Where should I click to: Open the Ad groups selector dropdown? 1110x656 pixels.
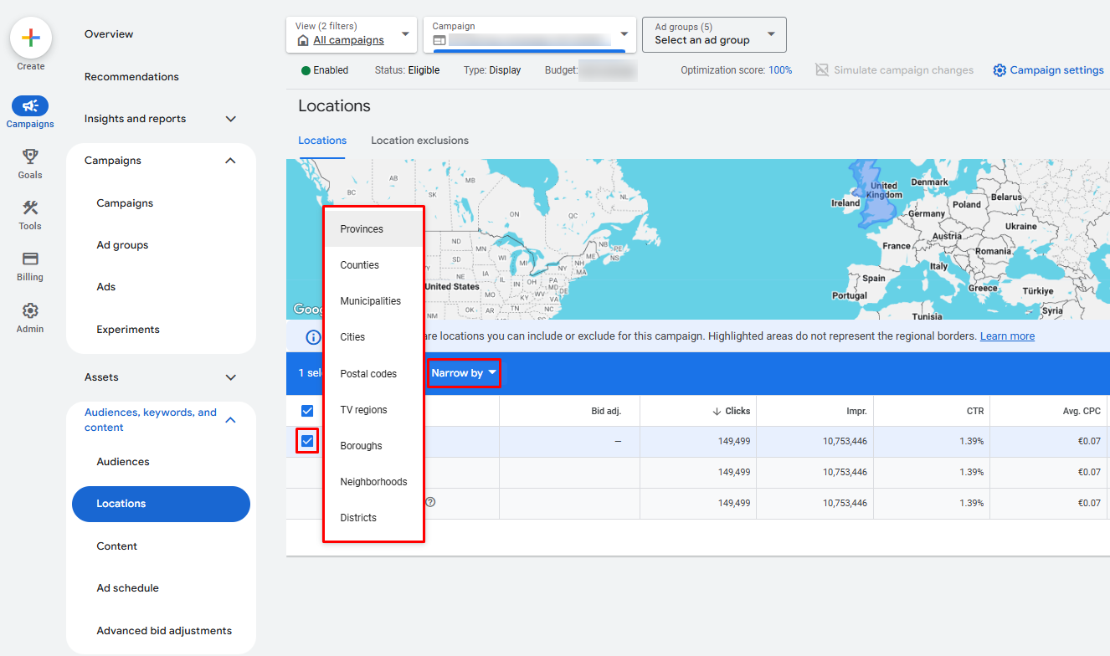click(x=714, y=35)
